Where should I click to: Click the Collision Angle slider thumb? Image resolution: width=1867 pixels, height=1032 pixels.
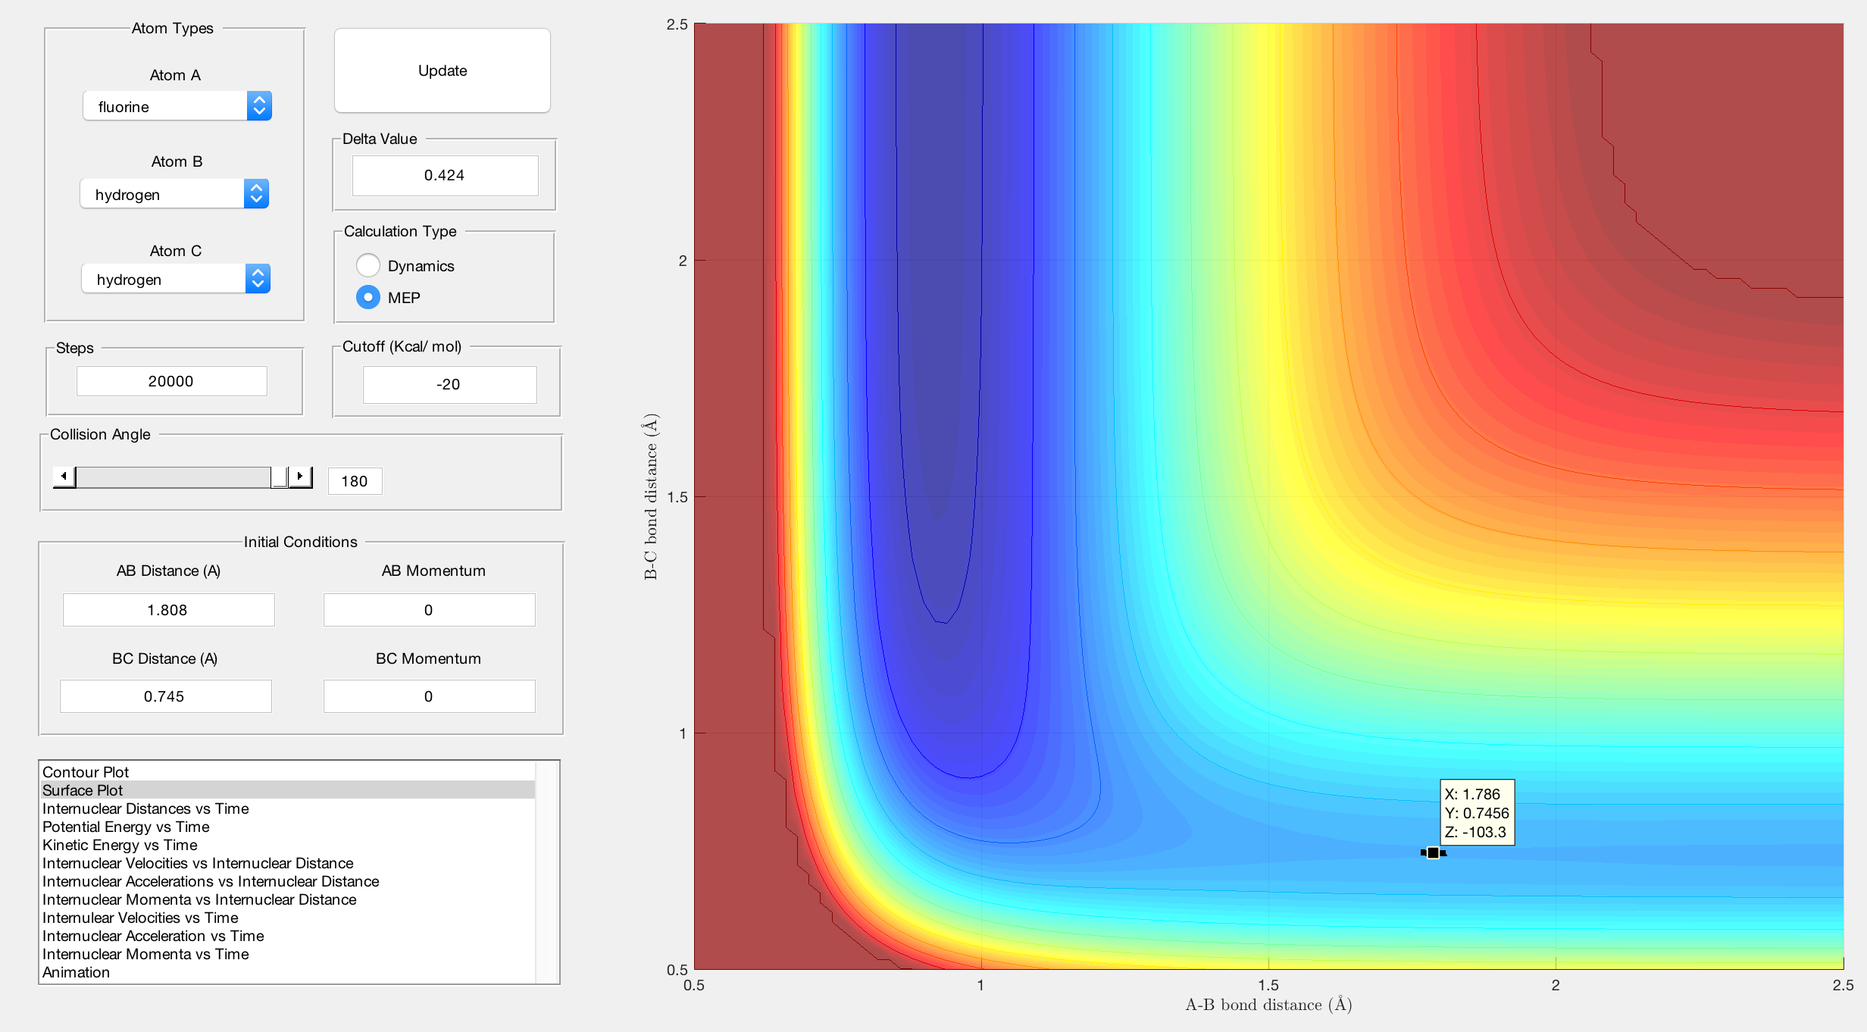[280, 477]
